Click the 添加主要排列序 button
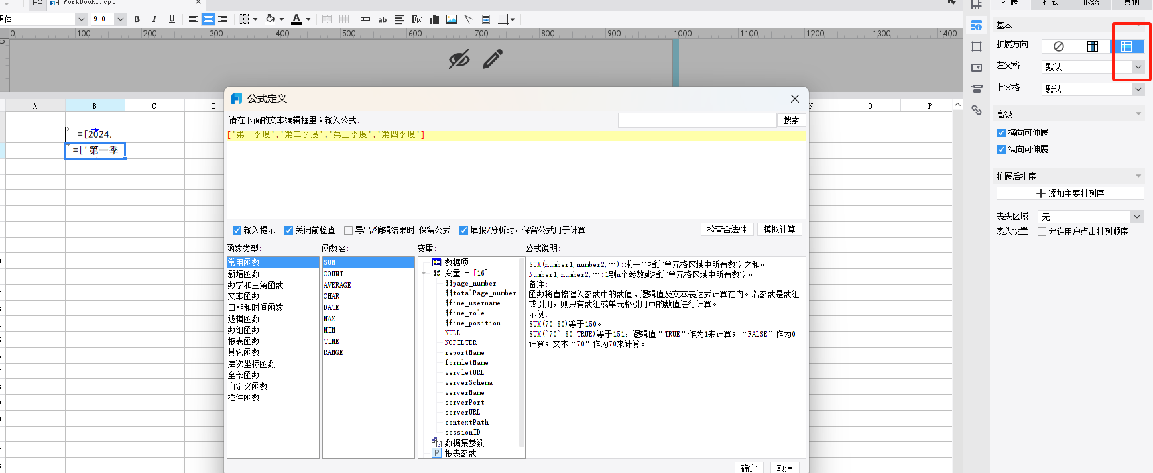Viewport: 1153px width, 473px height. [1070, 193]
